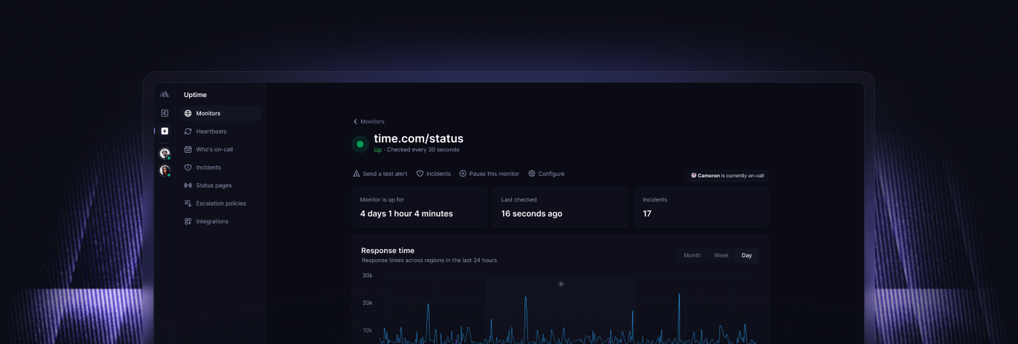Click the gear icon beside Configure
Viewport: 1018px width, 344px height.
[532, 174]
